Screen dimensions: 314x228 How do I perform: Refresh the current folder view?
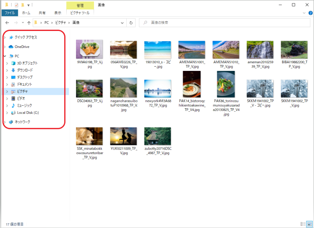click(131, 23)
